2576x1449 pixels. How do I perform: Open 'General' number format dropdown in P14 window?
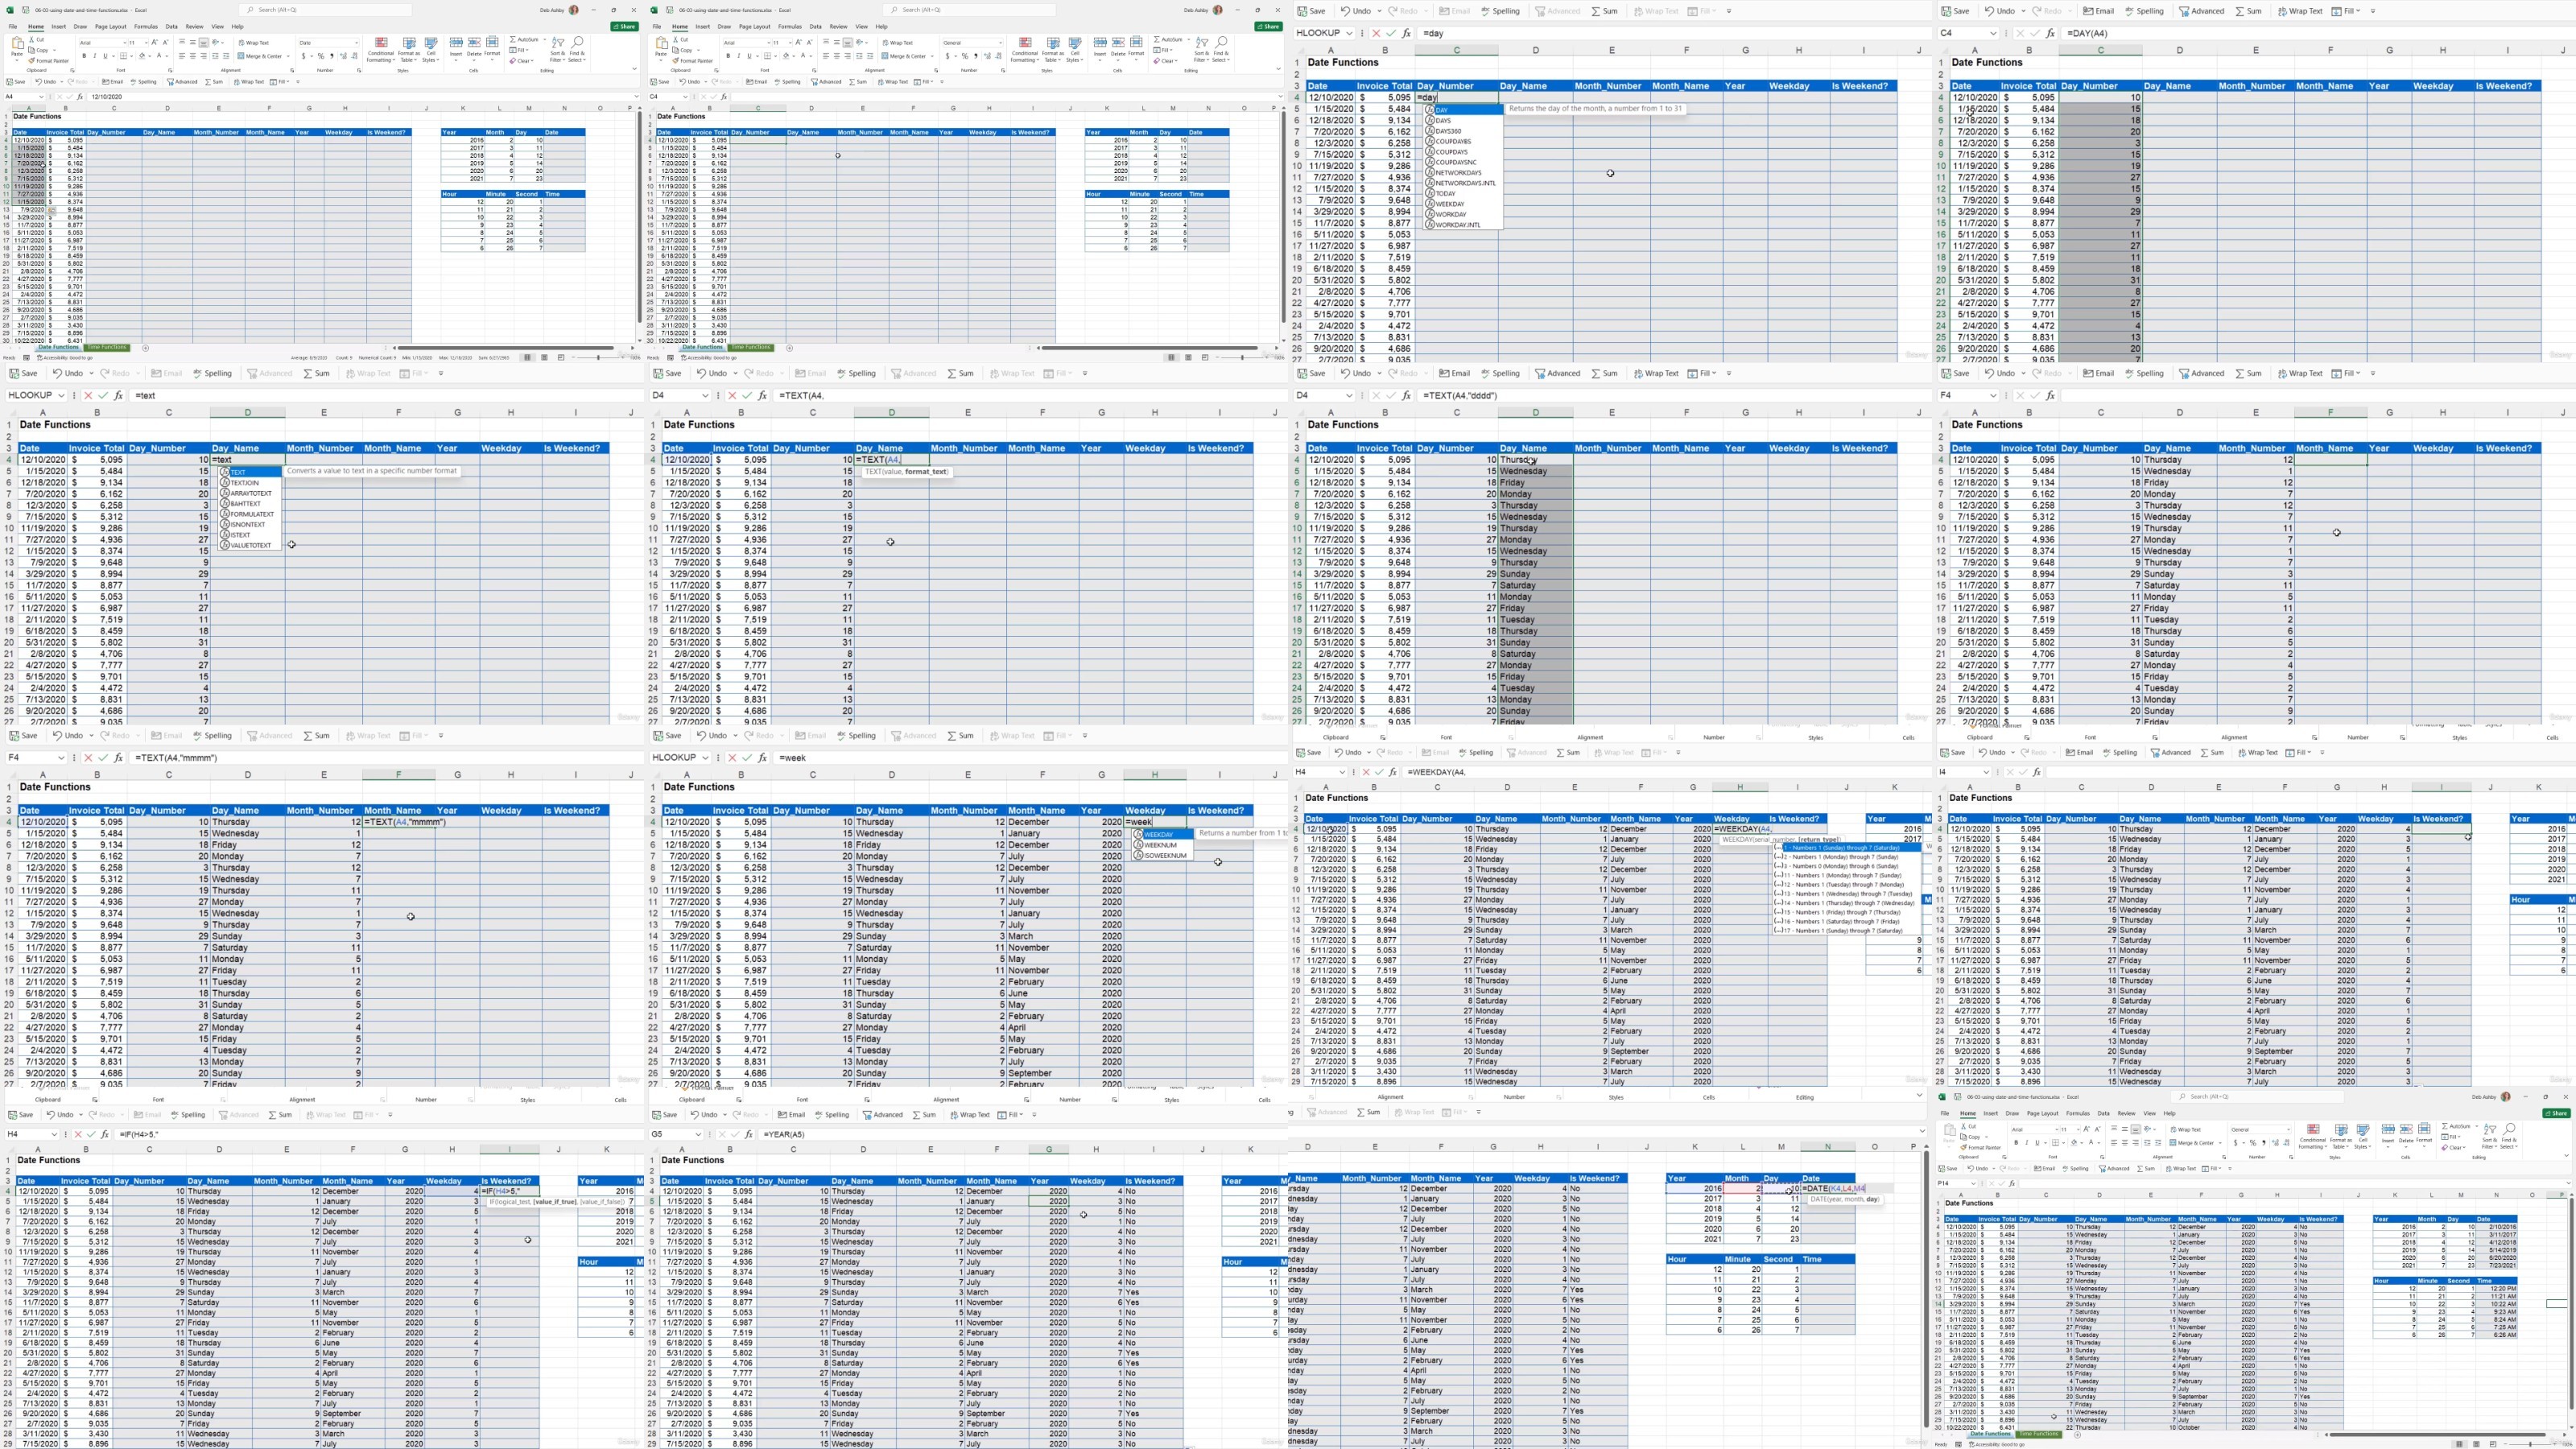coord(2288,1130)
